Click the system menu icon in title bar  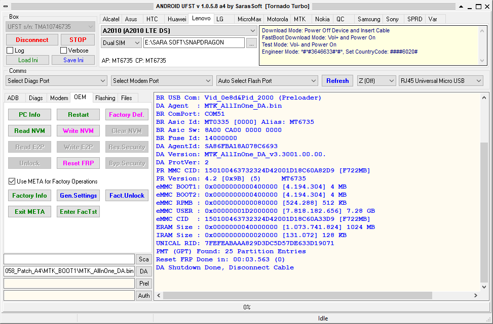[6, 6]
